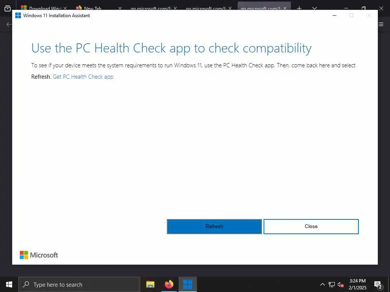Screen dimensions: 390x292
Task: Close the Download Windows tab
Action: (x=65, y=8)
